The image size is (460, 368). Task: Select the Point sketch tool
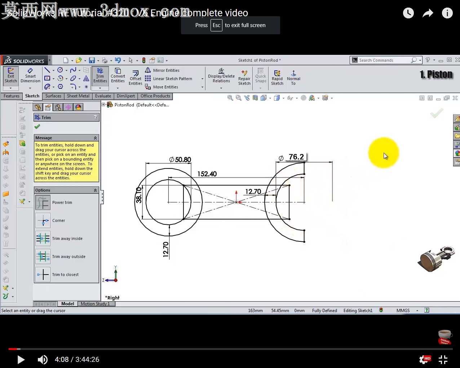click(x=86, y=87)
